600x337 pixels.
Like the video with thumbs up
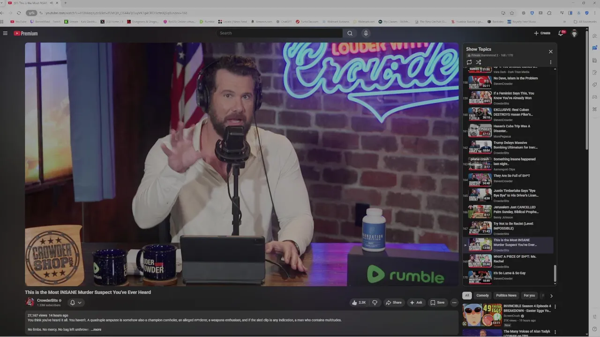(x=359, y=302)
